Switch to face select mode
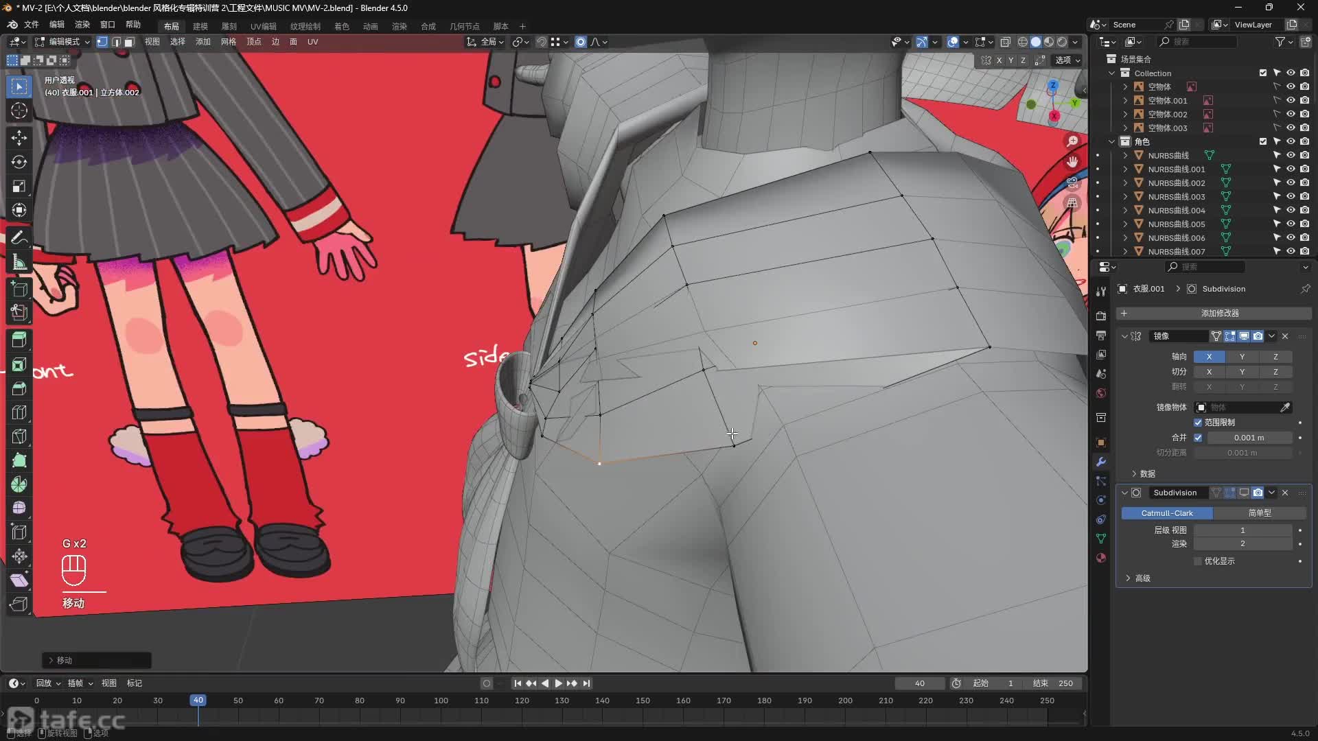This screenshot has width=1318, height=741. tap(129, 42)
